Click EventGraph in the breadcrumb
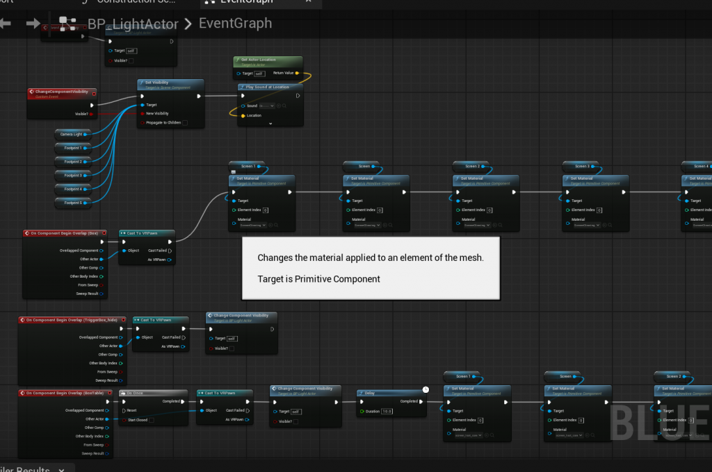Image resolution: width=712 pixels, height=472 pixels. (235, 23)
